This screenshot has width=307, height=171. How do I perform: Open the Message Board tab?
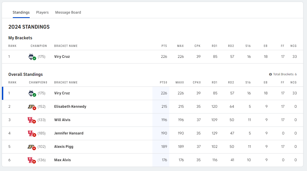pos(68,12)
